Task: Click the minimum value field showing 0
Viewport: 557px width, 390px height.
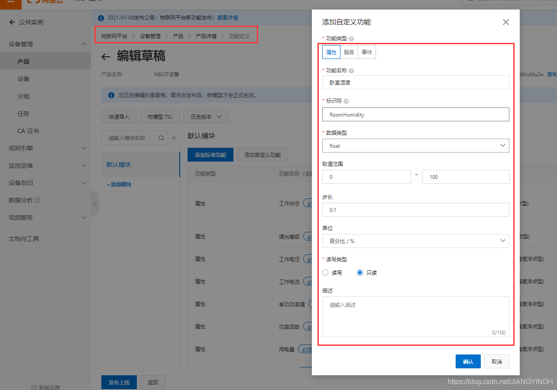Action: (x=366, y=177)
